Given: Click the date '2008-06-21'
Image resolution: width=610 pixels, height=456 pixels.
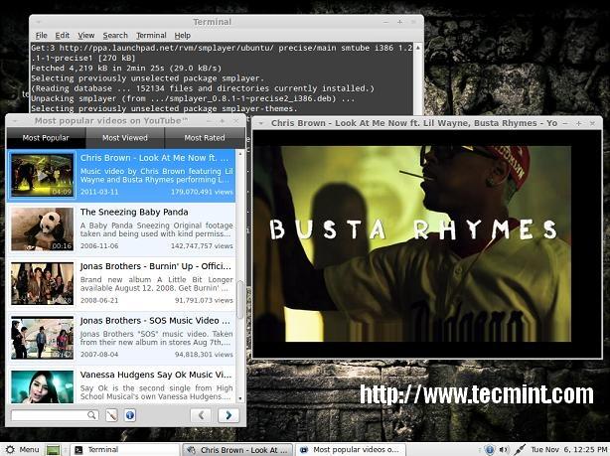Looking at the screenshot, I should click(x=99, y=300).
